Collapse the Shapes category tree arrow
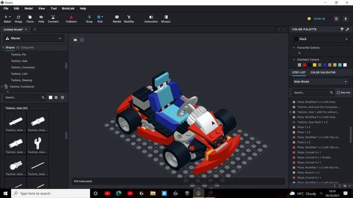 (3, 48)
